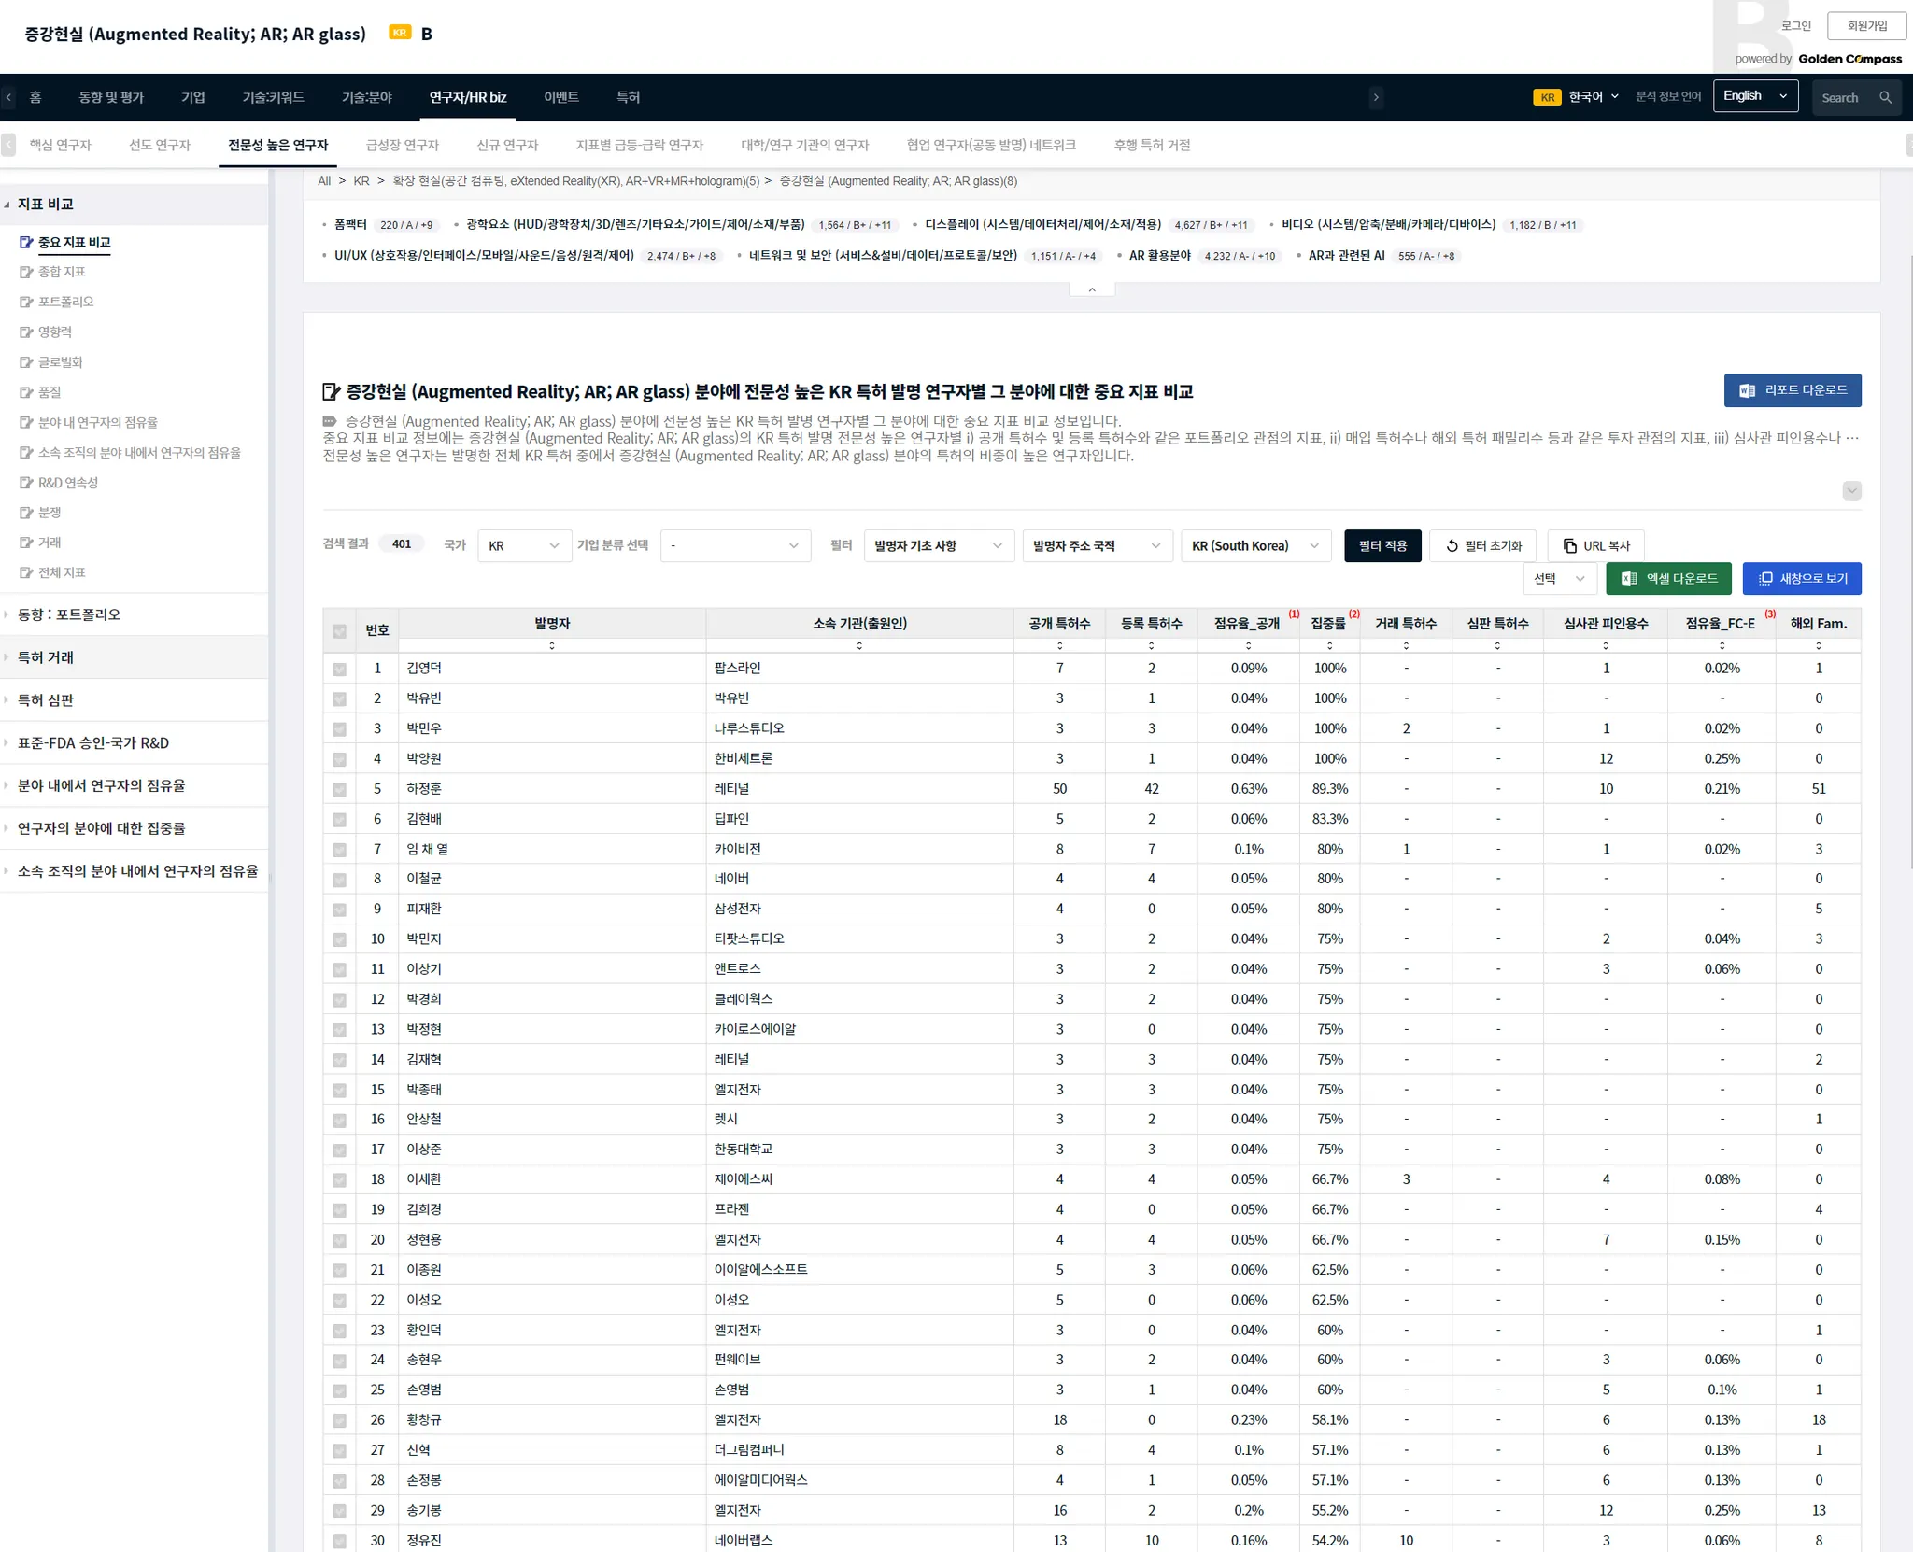Click the 필터 적용 button
The width and height of the screenshot is (1913, 1552).
click(x=1382, y=546)
